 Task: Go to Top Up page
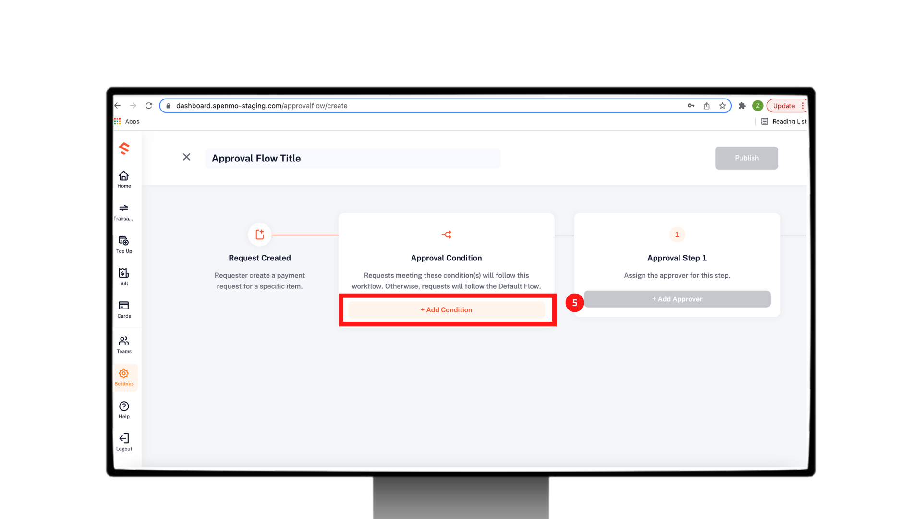pos(124,244)
